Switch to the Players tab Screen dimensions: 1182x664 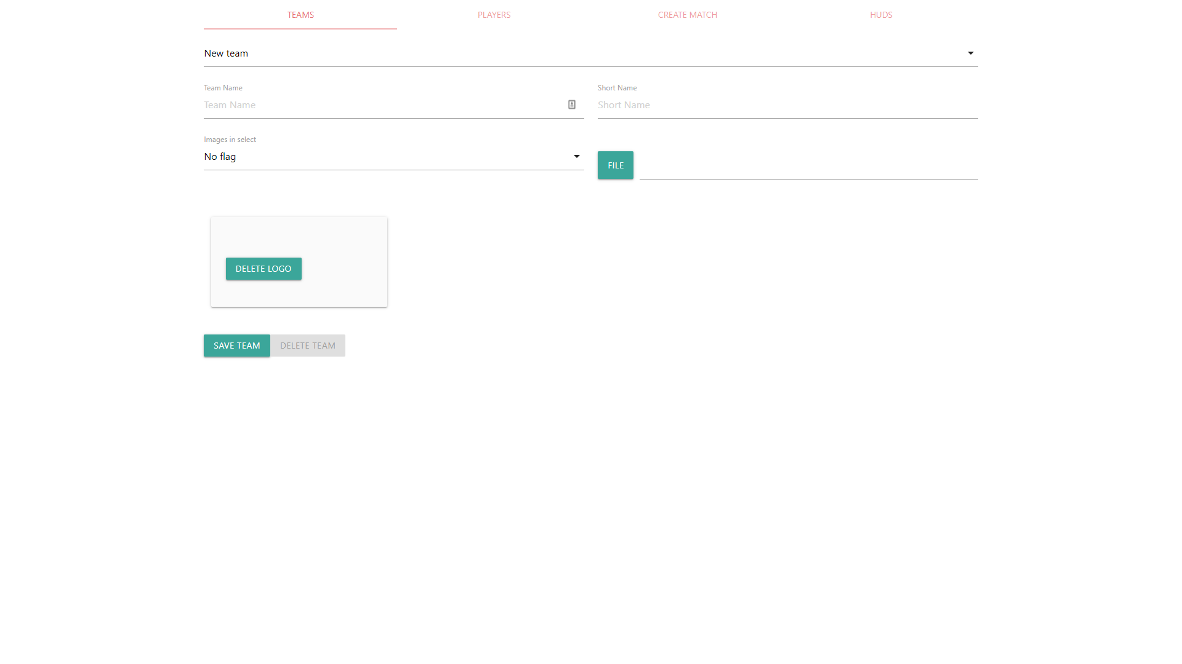pyautogui.click(x=494, y=15)
